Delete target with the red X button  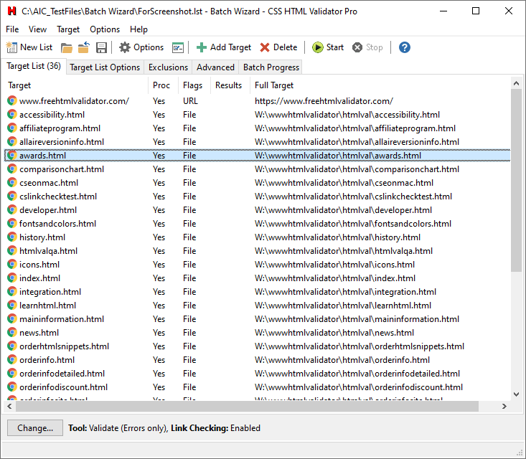pyautogui.click(x=278, y=47)
